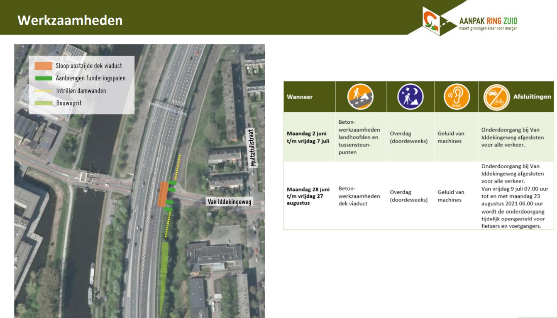This screenshot has height=318, width=557.
Task: Click 'Overdag (doordeweeks)' in the first row
Action: coord(409,137)
